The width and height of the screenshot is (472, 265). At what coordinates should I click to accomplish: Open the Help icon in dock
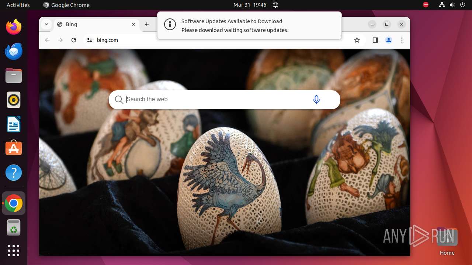click(14, 173)
